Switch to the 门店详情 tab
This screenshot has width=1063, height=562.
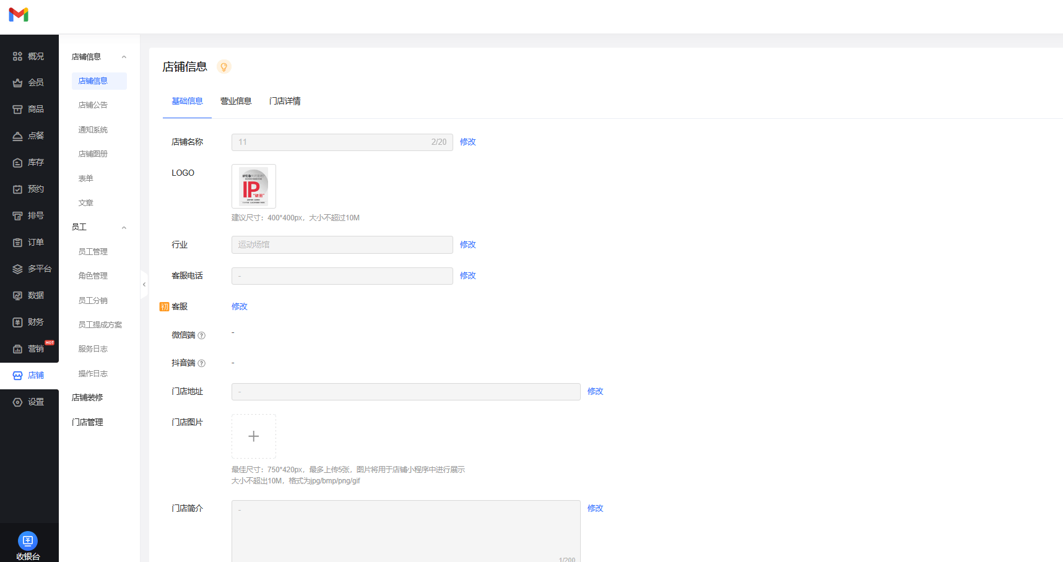point(285,102)
